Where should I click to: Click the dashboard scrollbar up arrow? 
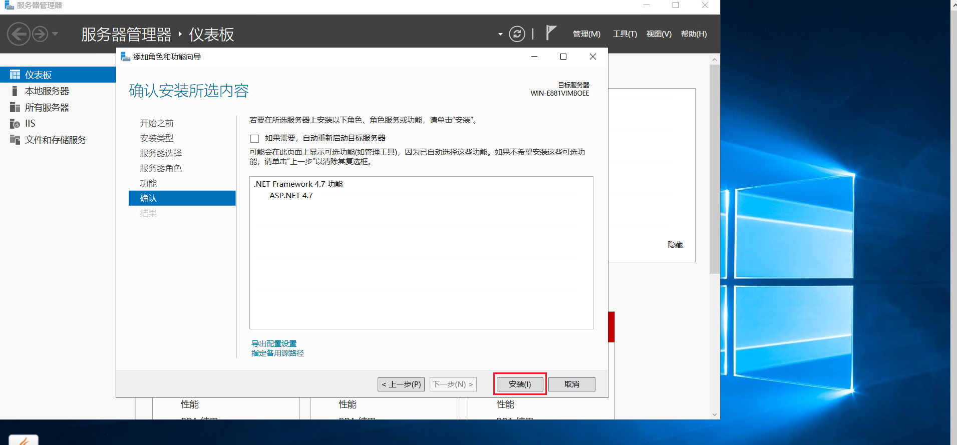tap(715, 60)
